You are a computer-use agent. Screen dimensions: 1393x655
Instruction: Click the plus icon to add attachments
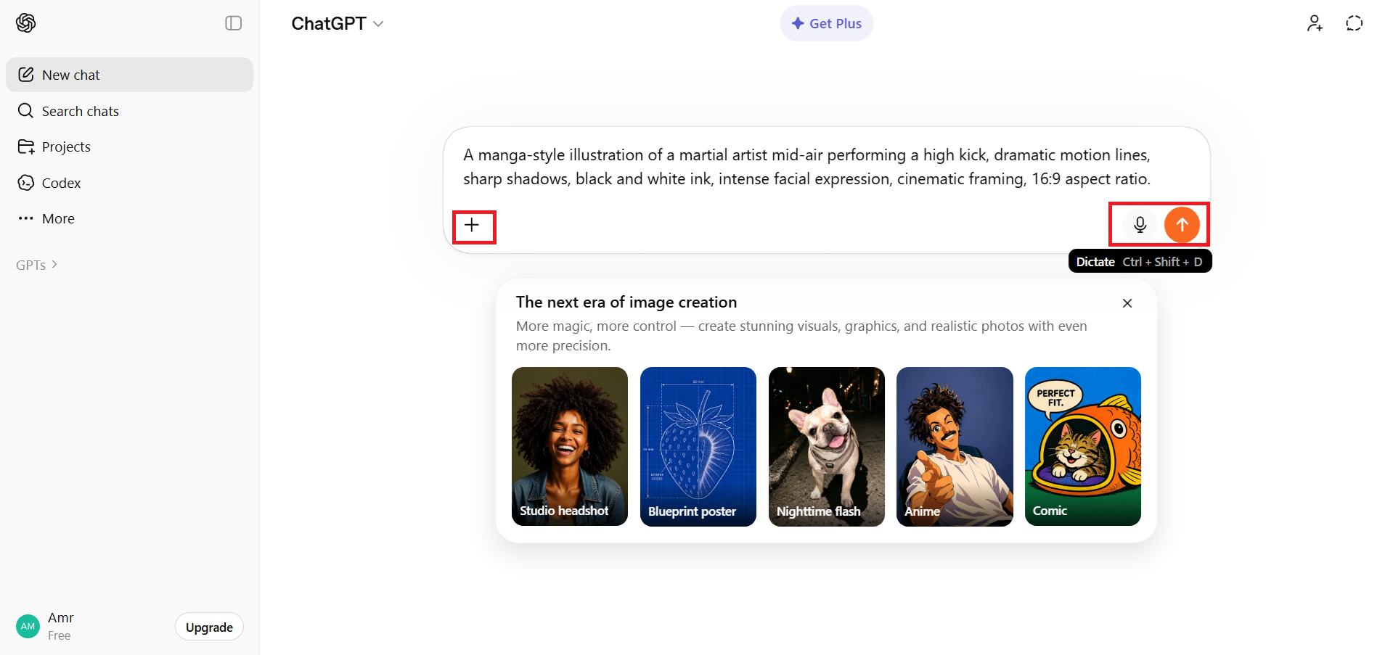pos(472,225)
